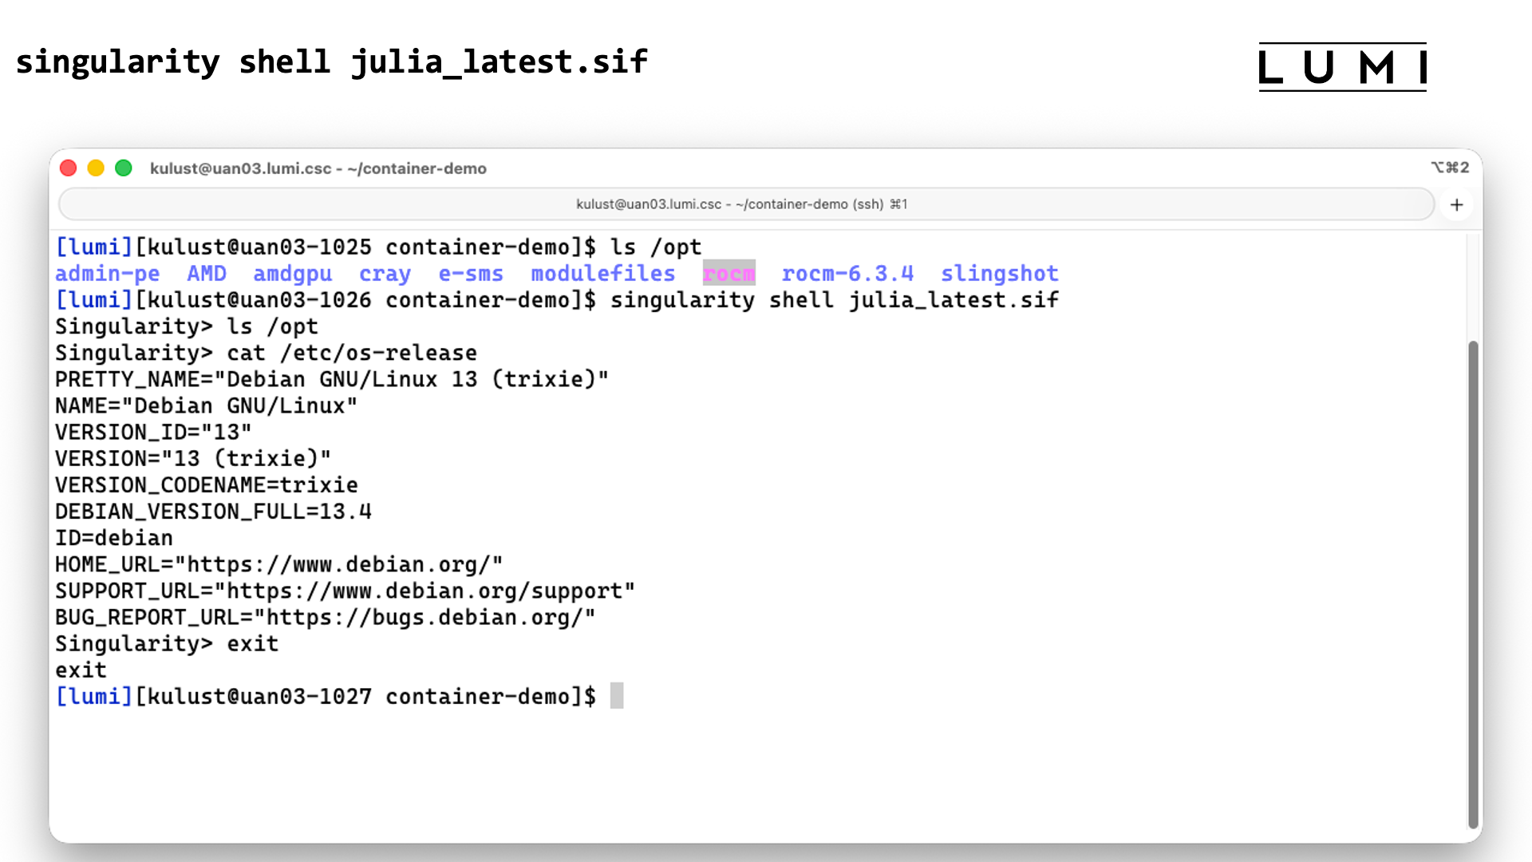
Task: Click the terminal cursor block after the prompt
Action: (617, 696)
